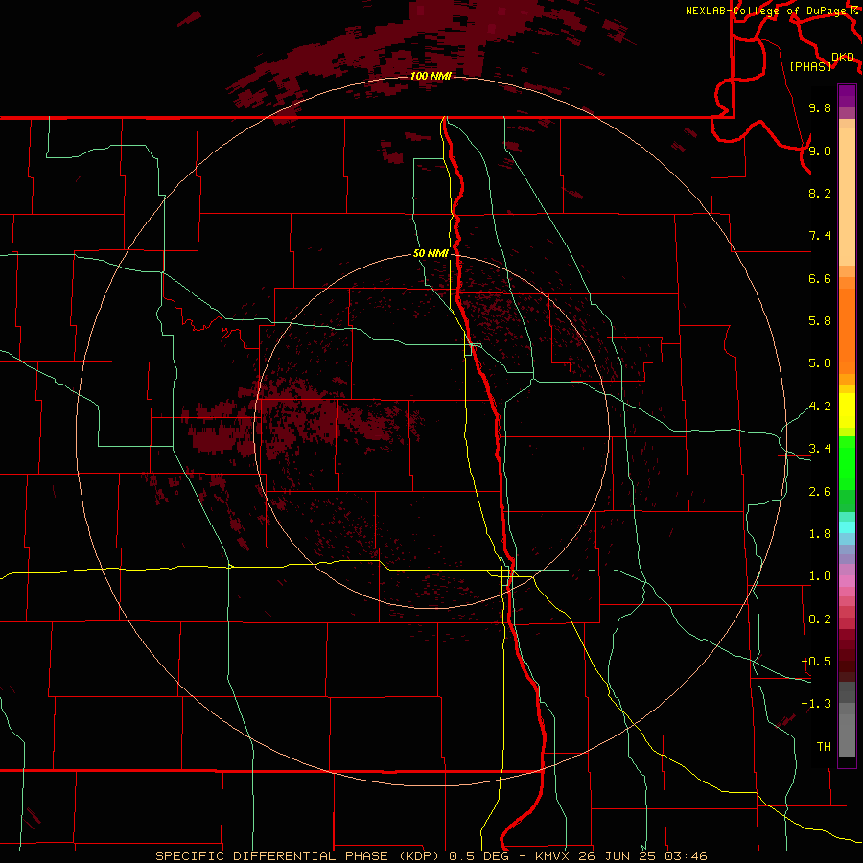
Task: Click the 5.0 value on the scale
Action: click(820, 363)
